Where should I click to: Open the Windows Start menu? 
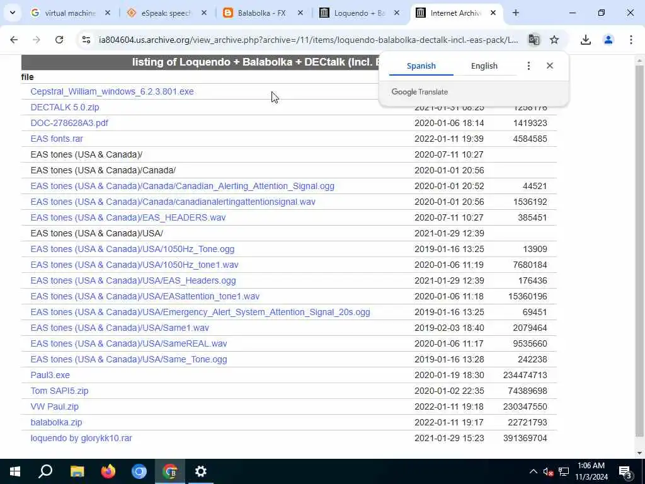15,471
